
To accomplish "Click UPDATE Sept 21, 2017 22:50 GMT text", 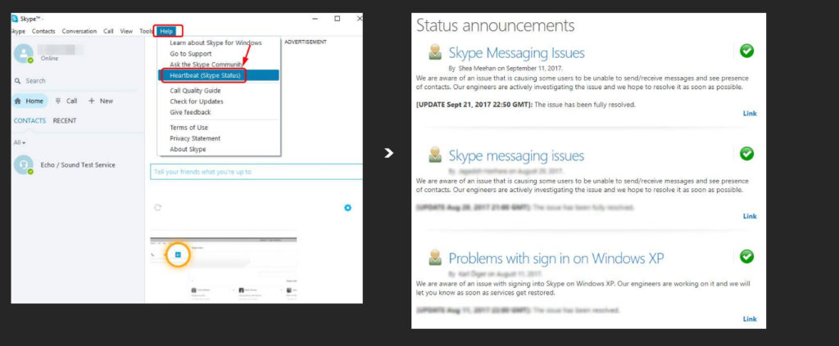I will tap(474, 105).
